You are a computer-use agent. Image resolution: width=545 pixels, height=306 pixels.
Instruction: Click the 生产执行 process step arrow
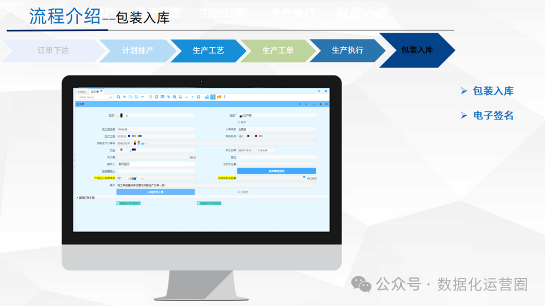click(348, 51)
